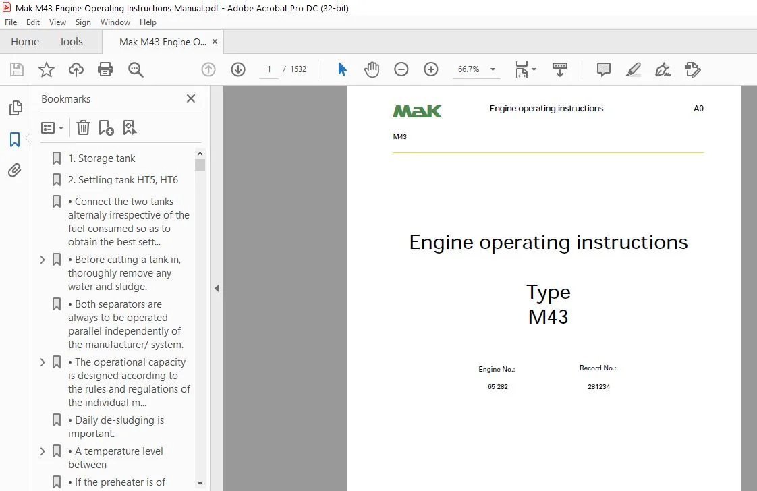The image size is (757, 491).
Task: Click the 'Engine No.:' label on page
Action: tap(497, 370)
